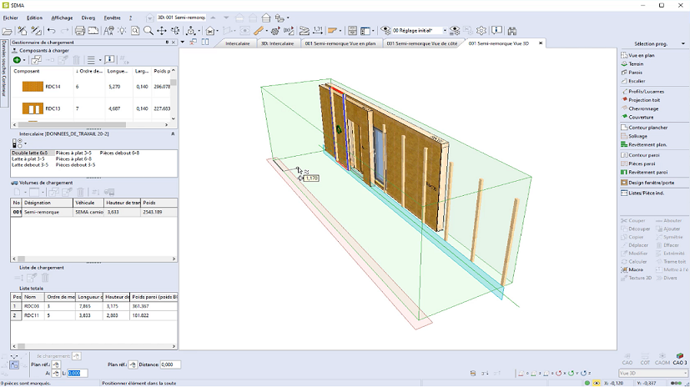This screenshot has width=690, height=387.
Task: Click the undo arrow in the toolbar
Action: [x=52, y=31]
